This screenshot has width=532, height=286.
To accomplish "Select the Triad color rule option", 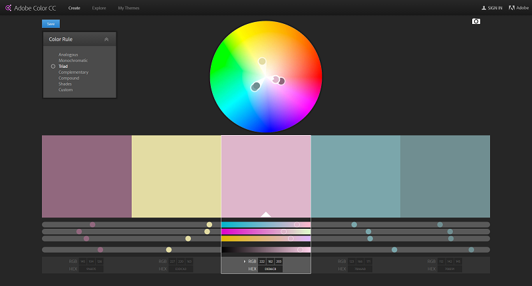I will pos(63,67).
